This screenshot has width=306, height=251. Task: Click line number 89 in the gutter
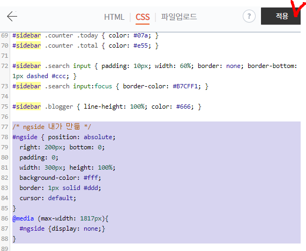point(5,248)
